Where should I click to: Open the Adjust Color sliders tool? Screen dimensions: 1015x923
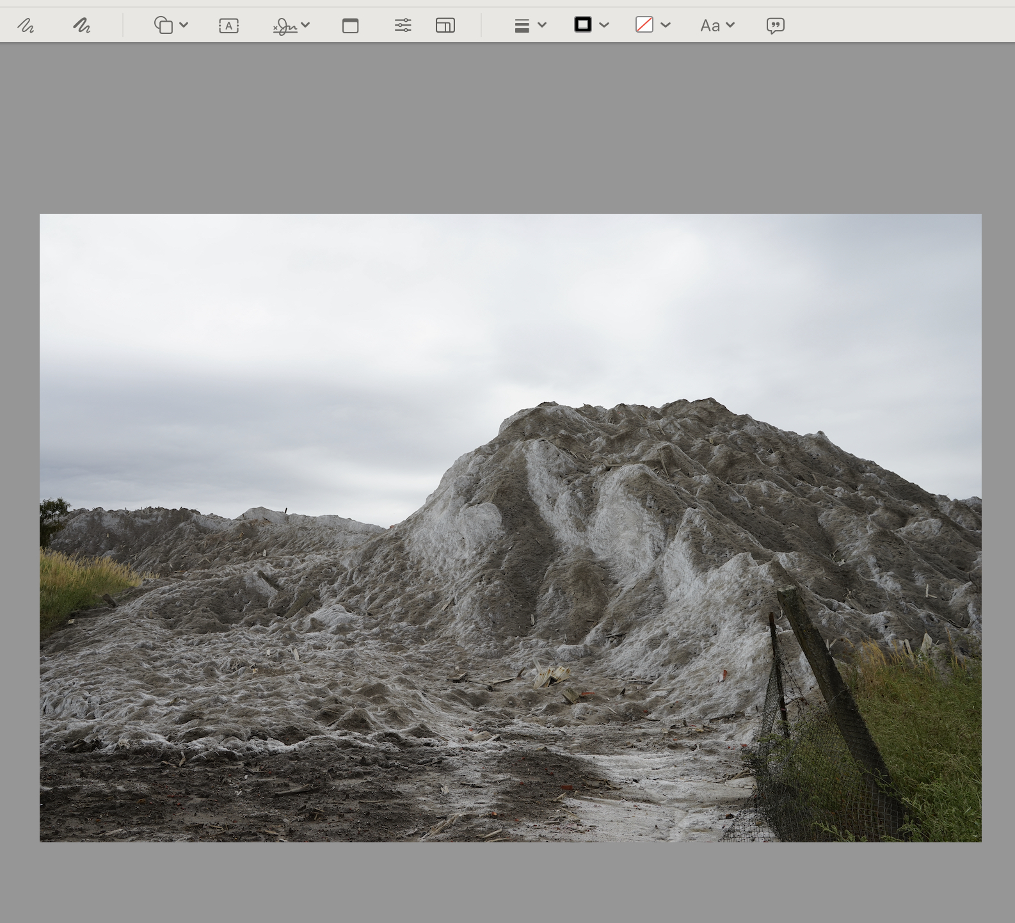tap(403, 26)
